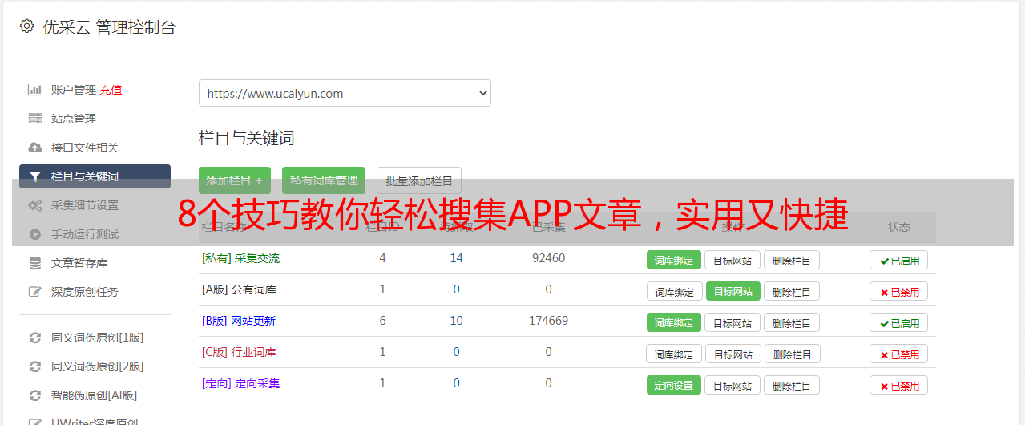Toggle 已禁用 status of 公有词库
The width and height of the screenshot is (1025, 425).
pyautogui.click(x=899, y=291)
